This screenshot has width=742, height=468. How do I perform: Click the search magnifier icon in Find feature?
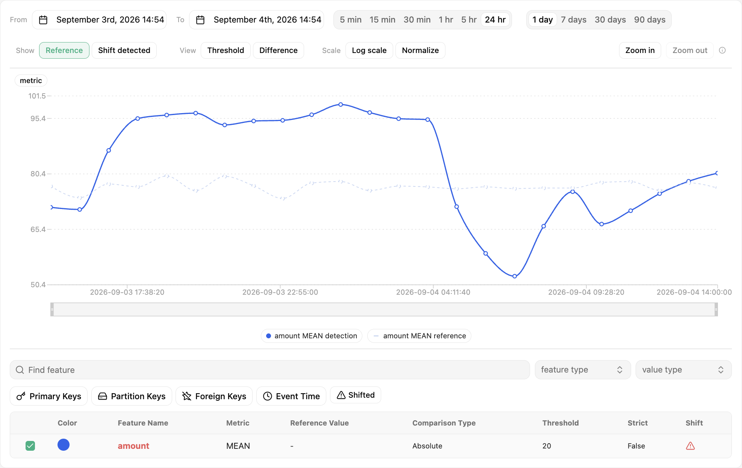click(20, 370)
